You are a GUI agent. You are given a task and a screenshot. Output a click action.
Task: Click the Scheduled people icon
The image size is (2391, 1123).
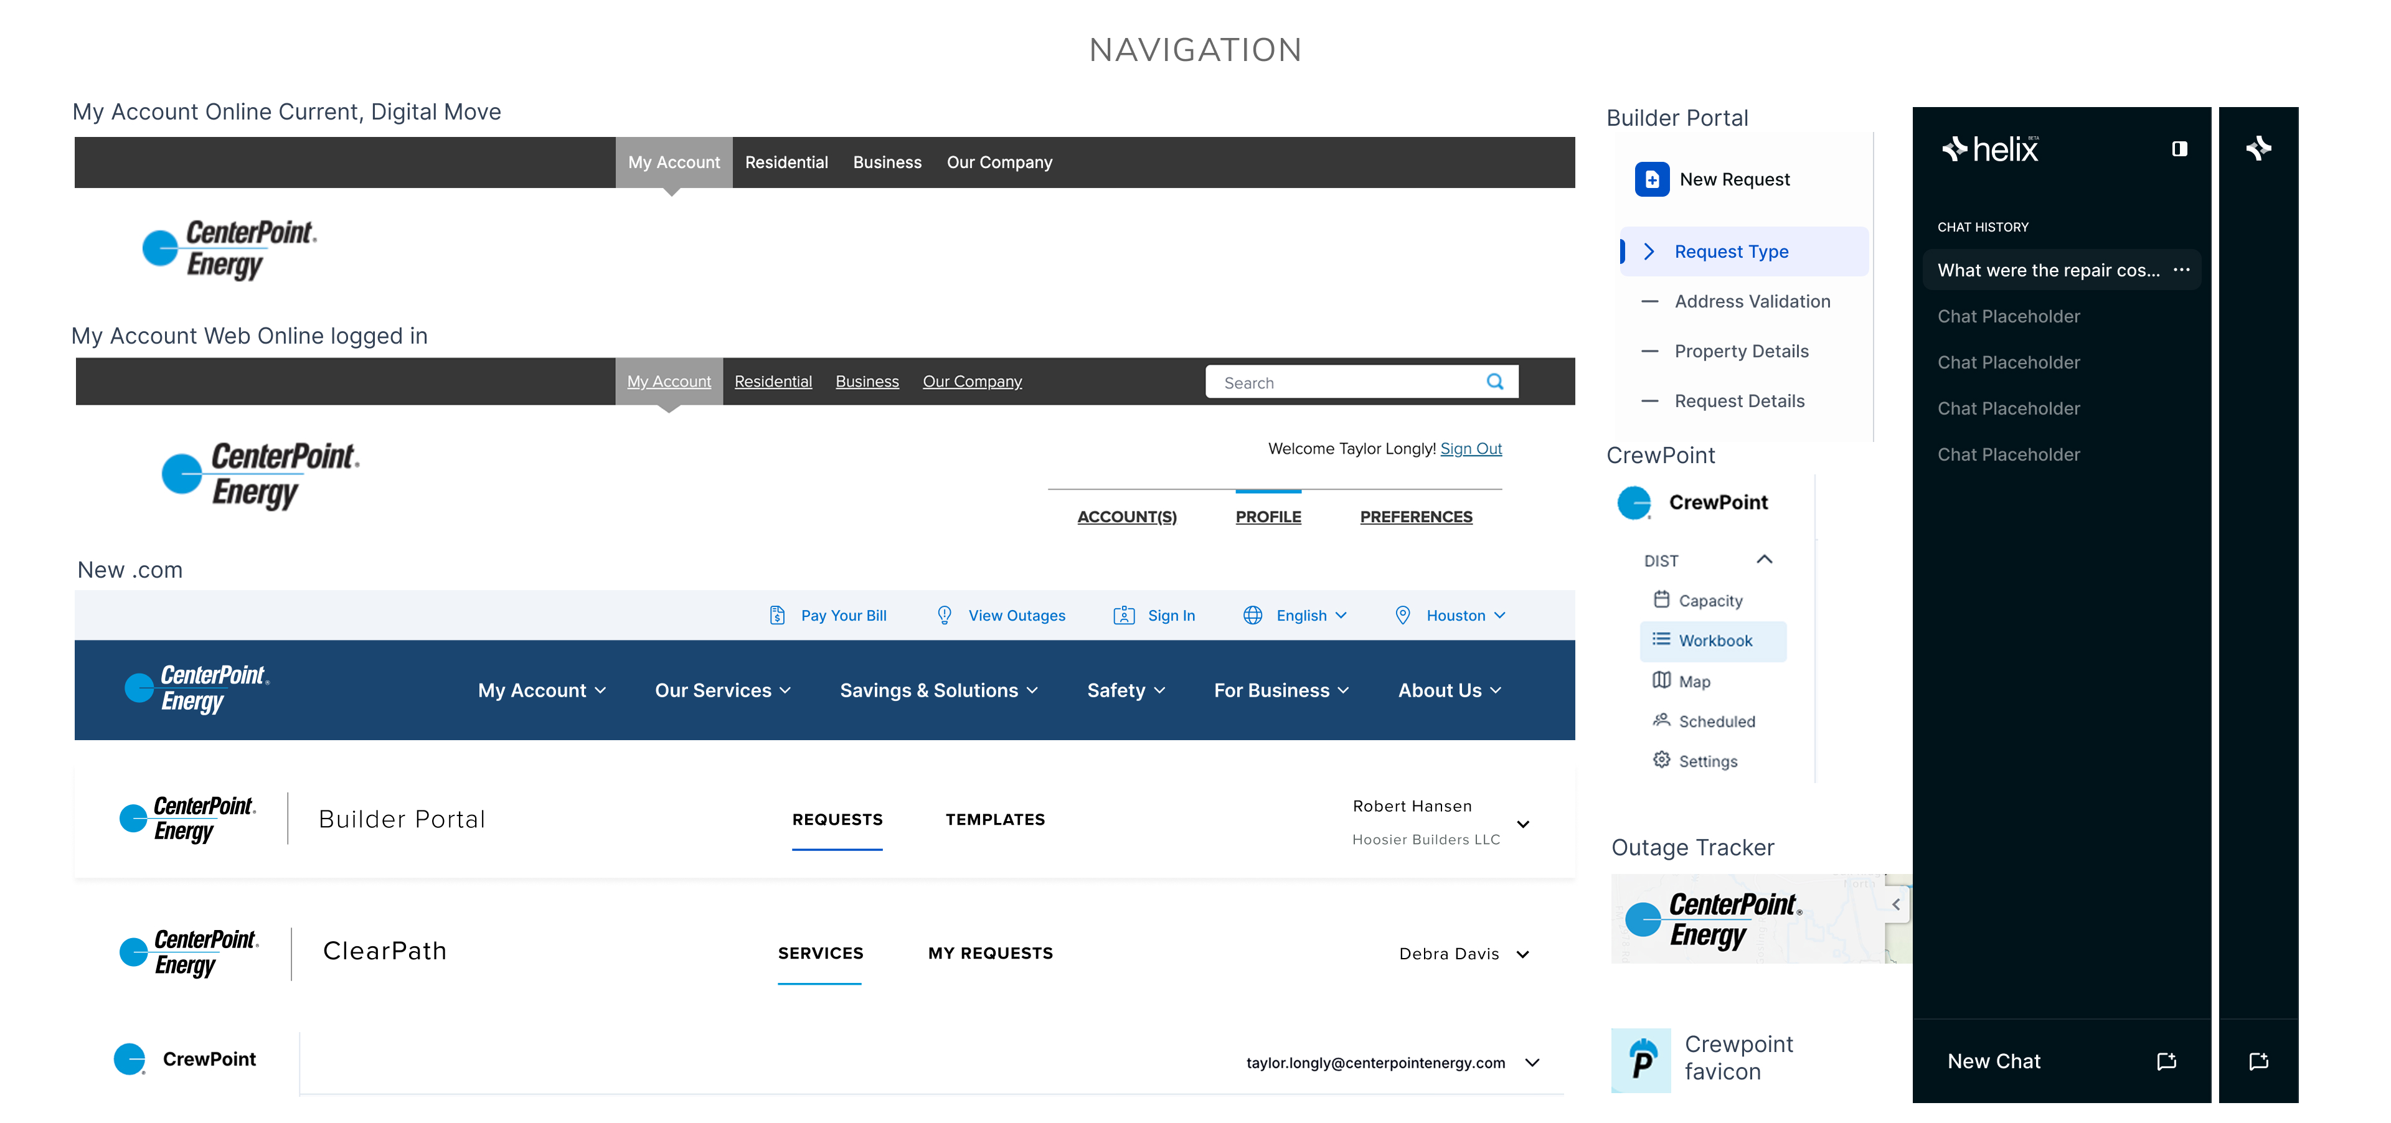pos(1661,720)
